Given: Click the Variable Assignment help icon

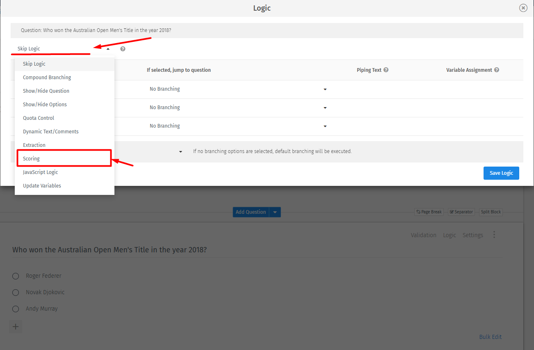Looking at the screenshot, I should coord(497,70).
